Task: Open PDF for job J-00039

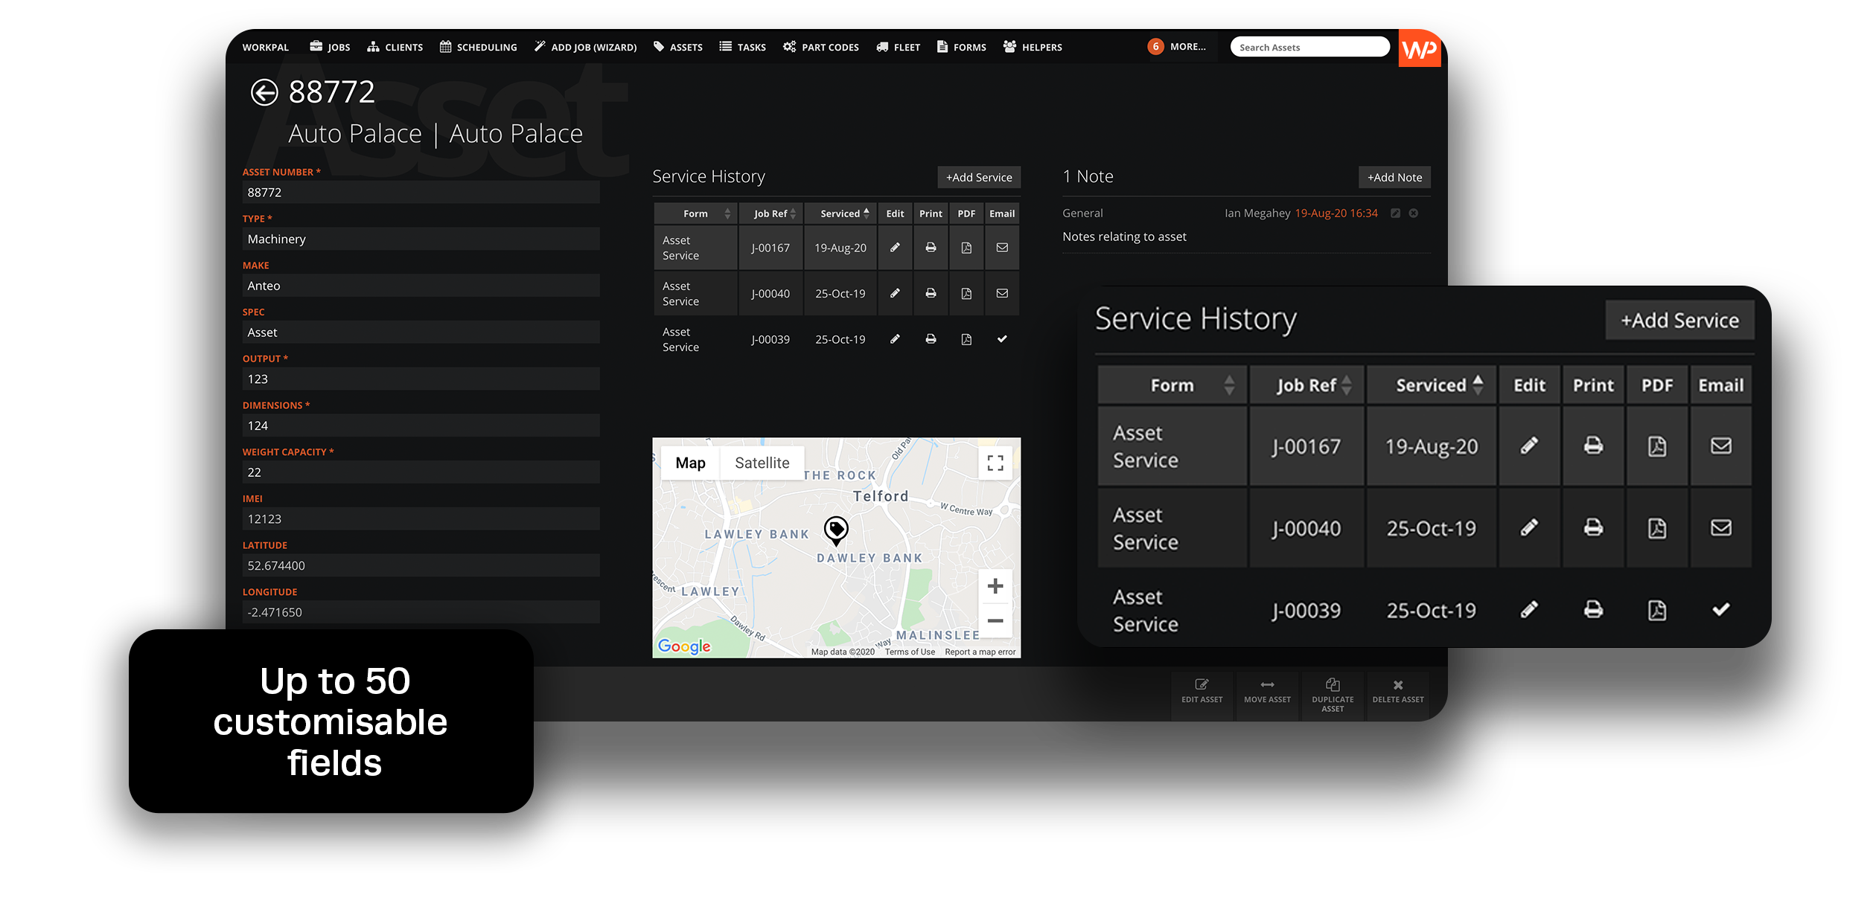Action: click(966, 340)
